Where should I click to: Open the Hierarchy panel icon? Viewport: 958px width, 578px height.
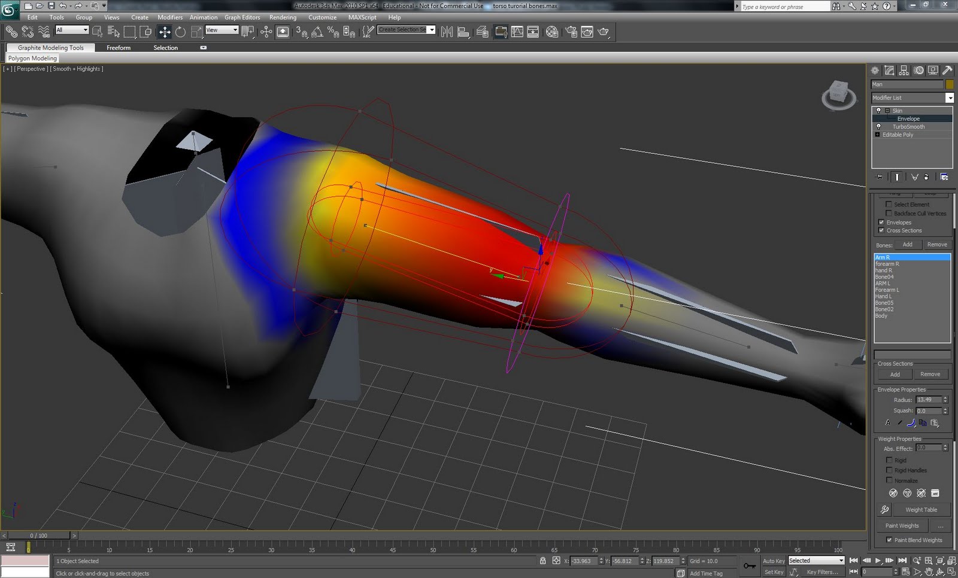(904, 70)
